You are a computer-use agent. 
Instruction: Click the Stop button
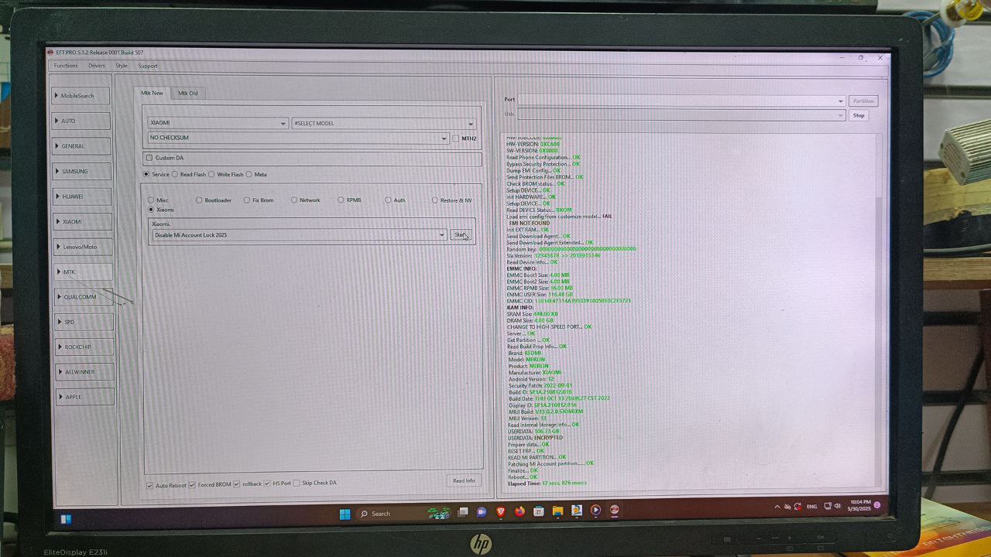pyautogui.click(x=859, y=115)
